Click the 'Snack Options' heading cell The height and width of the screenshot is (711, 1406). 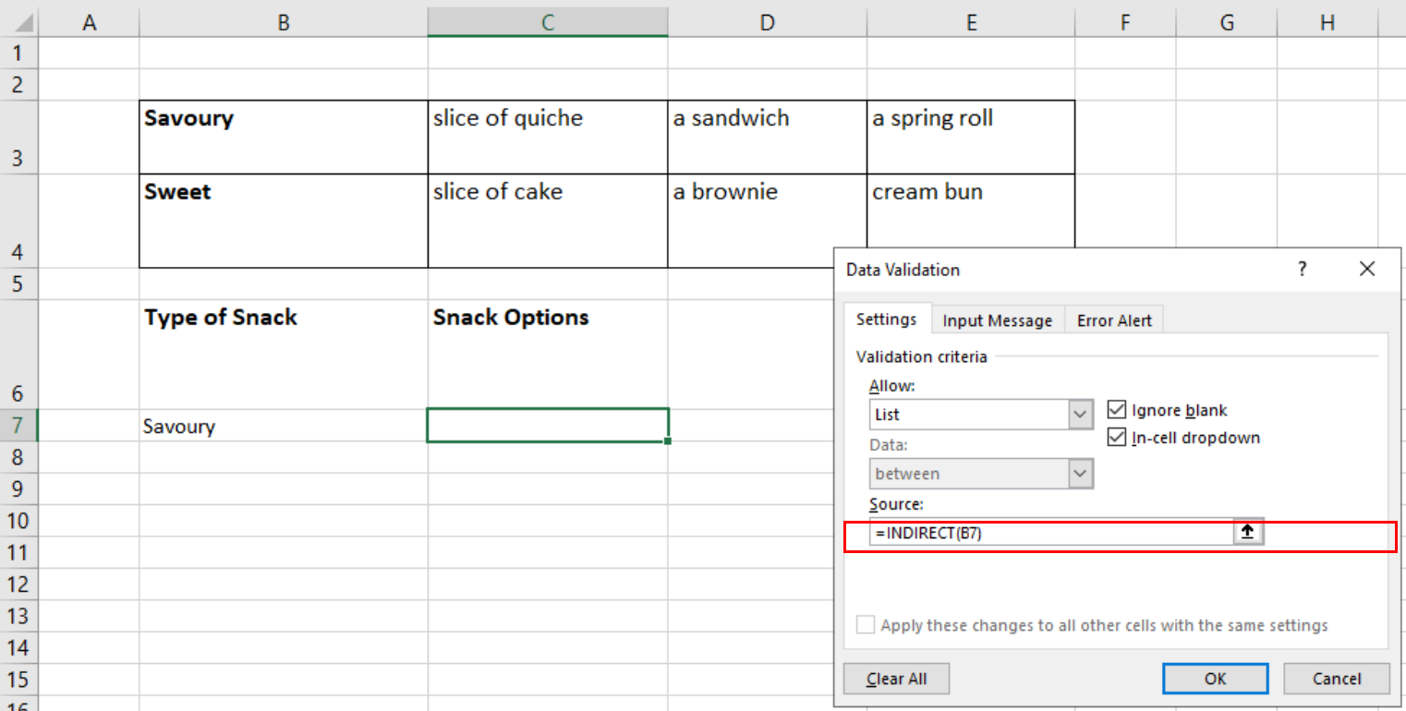(548, 355)
